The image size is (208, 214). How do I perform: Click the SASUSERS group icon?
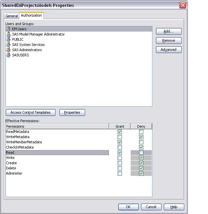(x=8, y=55)
